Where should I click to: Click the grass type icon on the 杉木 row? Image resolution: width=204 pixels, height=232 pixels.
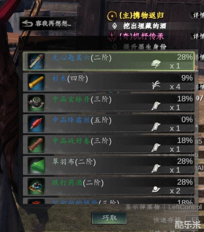[156, 85]
